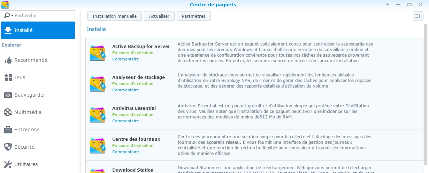Open the sort order icon at top right
The height and width of the screenshot is (173, 429).
coord(418,16)
